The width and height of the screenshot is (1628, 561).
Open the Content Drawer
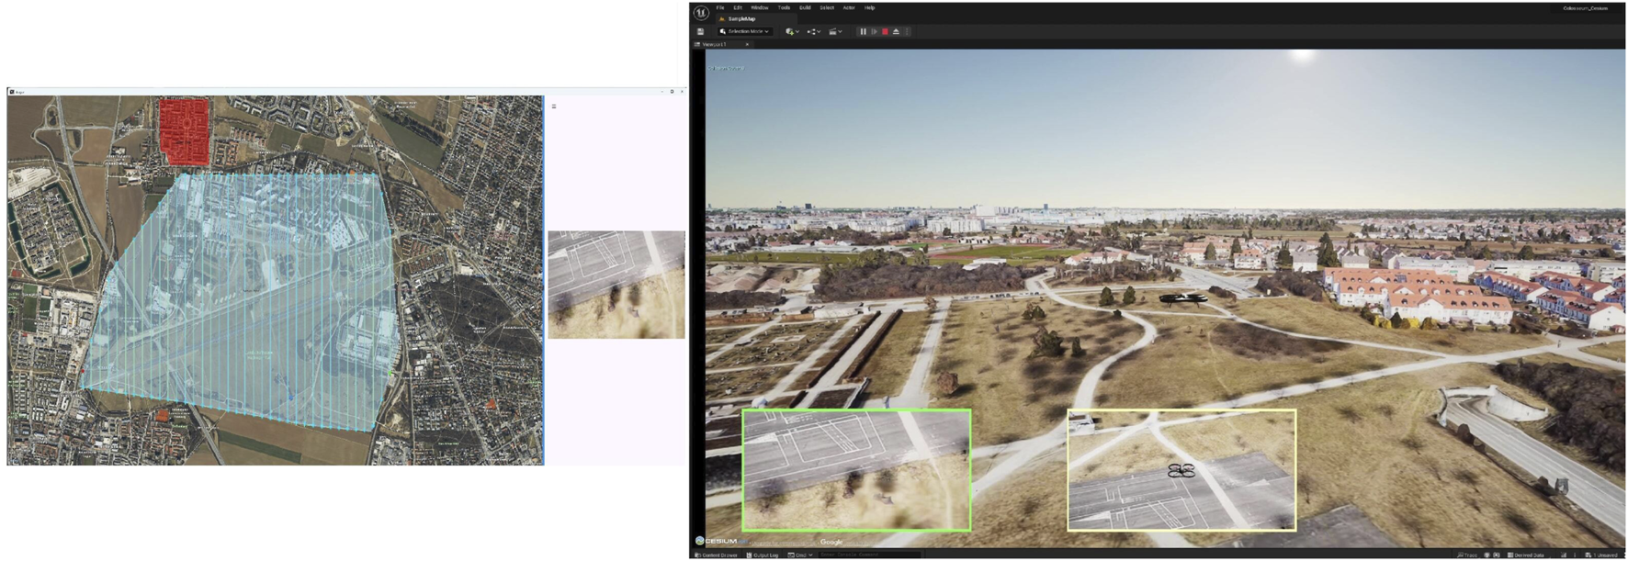718,555
